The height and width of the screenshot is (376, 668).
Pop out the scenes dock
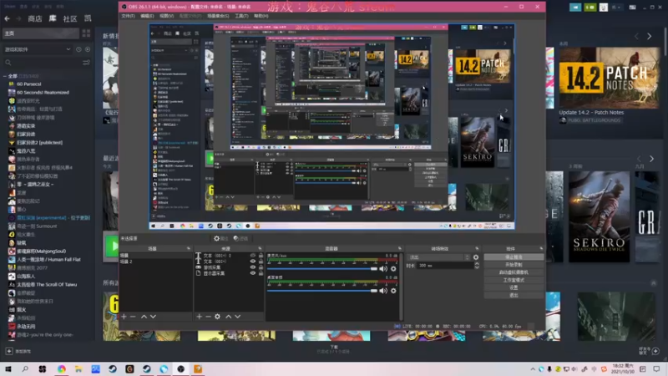[189, 248]
